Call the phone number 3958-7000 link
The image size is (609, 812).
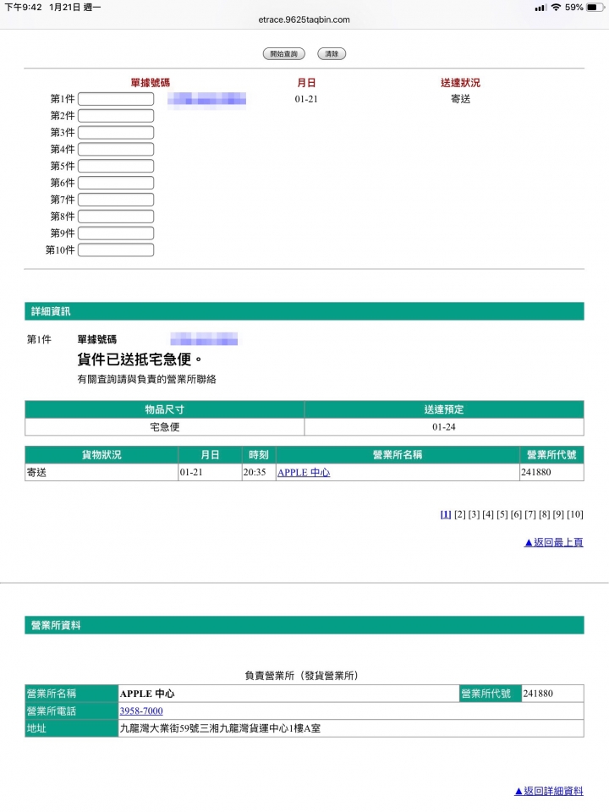[141, 711]
